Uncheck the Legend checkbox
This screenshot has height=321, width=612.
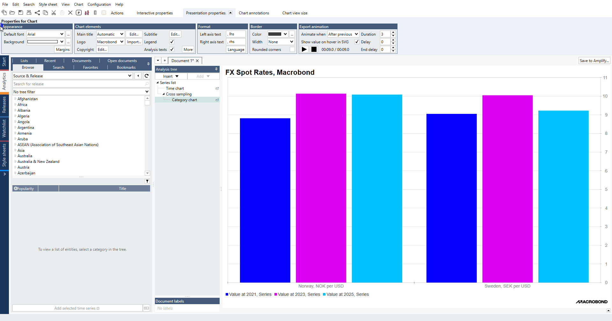(x=172, y=42)
